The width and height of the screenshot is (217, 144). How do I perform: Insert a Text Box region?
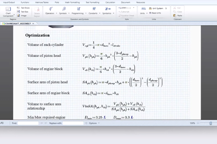23,12
